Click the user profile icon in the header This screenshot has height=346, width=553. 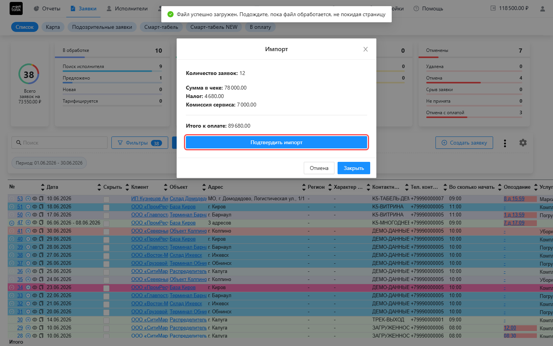tap(543, 8)
